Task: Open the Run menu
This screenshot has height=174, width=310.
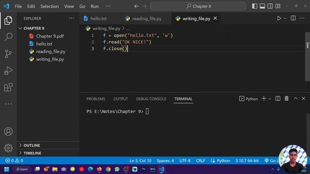Action: 94,6
